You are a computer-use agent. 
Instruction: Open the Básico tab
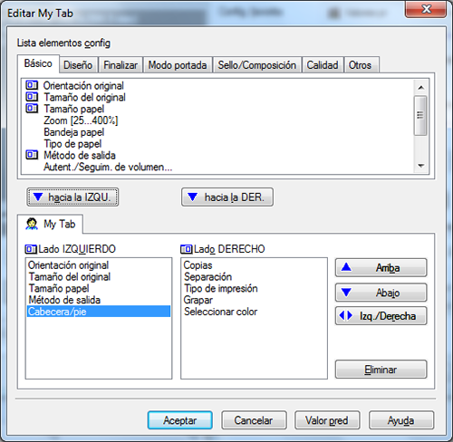coord(38,63)
